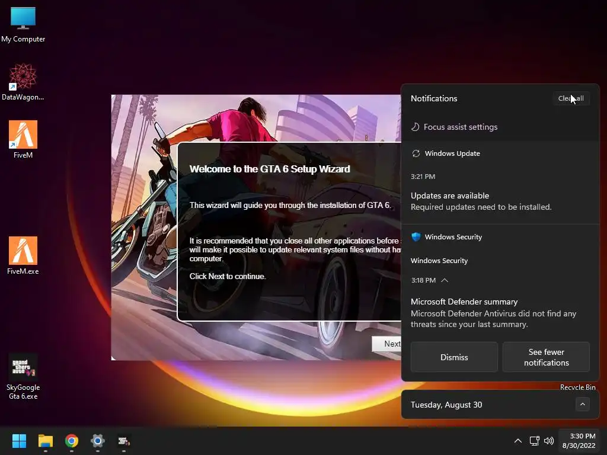
Task: Choose See fewer notifications
Action: click(x=546, y=357)
